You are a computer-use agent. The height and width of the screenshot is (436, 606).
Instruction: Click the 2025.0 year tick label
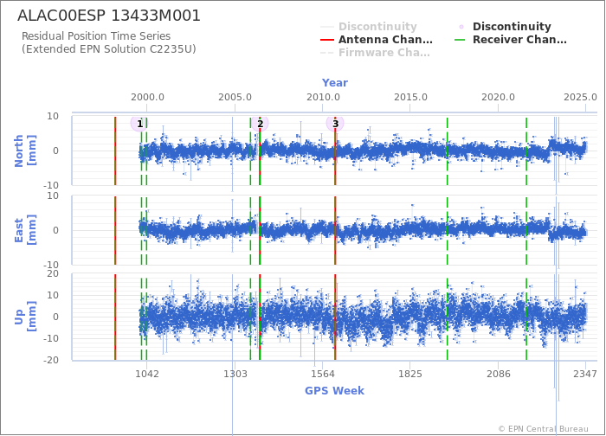pyautogui.click(x=580, y=97)
